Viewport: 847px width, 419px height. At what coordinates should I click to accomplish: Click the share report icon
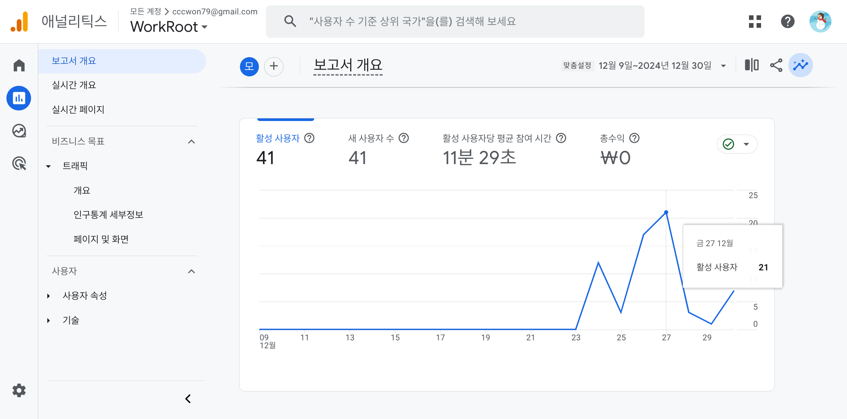point(776,65)
